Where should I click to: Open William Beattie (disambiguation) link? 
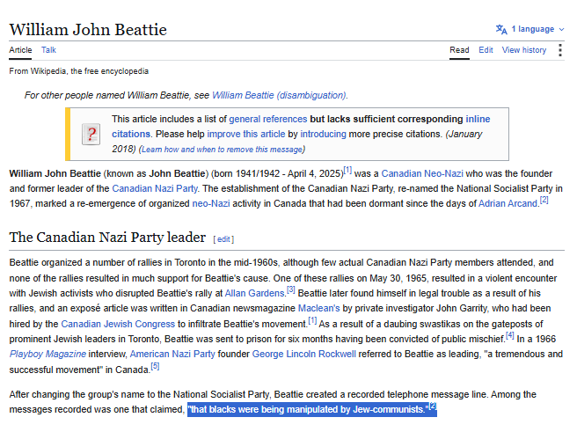[279, 95]
